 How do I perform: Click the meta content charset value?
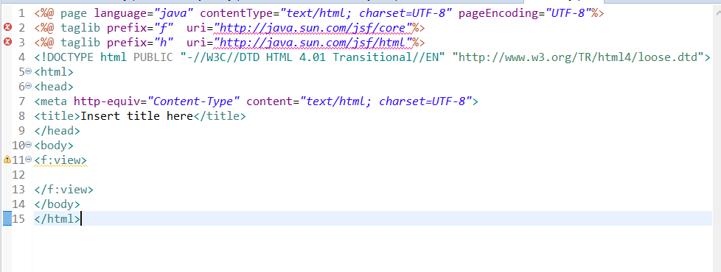(x=386, y=101)
